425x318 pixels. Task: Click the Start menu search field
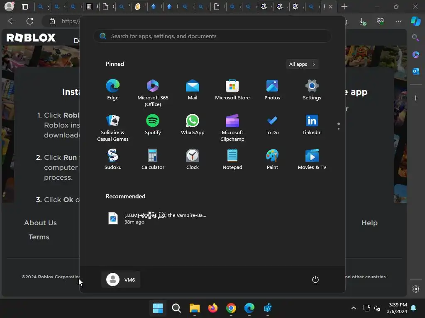212,36
